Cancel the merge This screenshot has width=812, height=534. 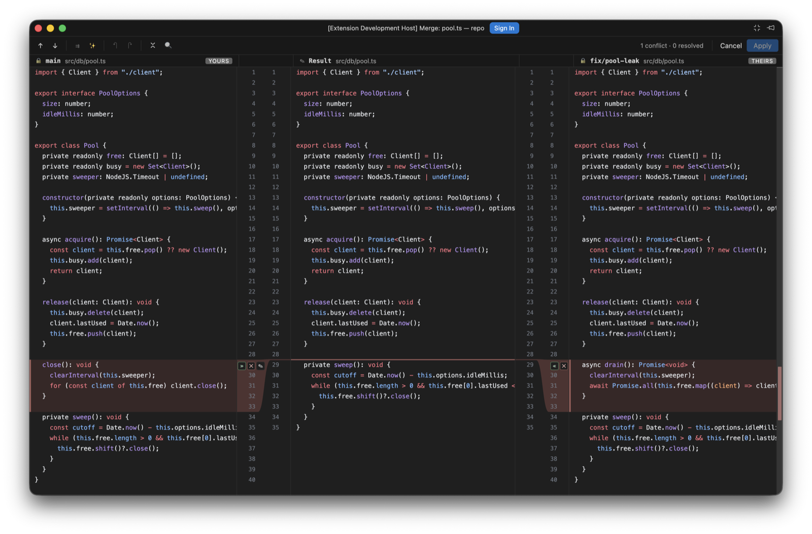tap(731, 46)
